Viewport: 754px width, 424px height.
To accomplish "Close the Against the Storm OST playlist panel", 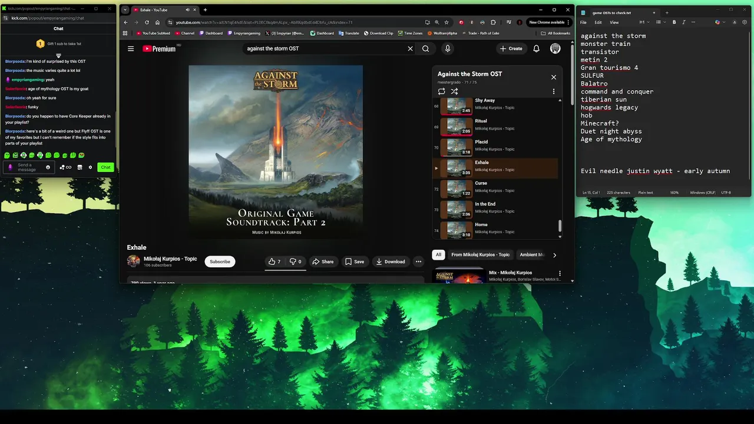I will point(554,77).
